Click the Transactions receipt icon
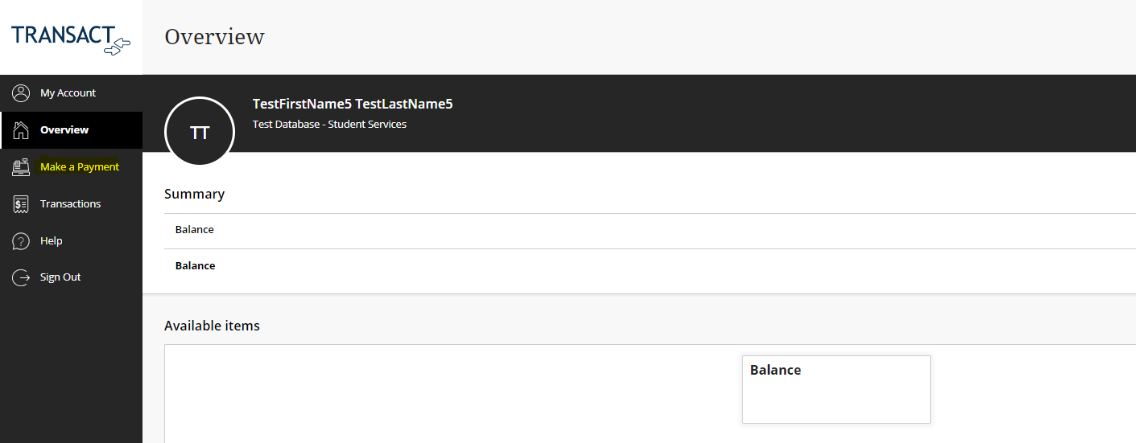 tap(21, 204)
